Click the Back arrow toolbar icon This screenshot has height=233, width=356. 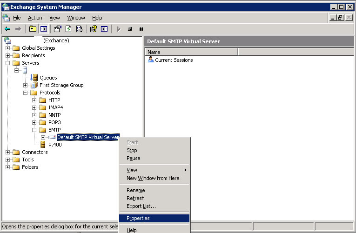click(7, 29)
